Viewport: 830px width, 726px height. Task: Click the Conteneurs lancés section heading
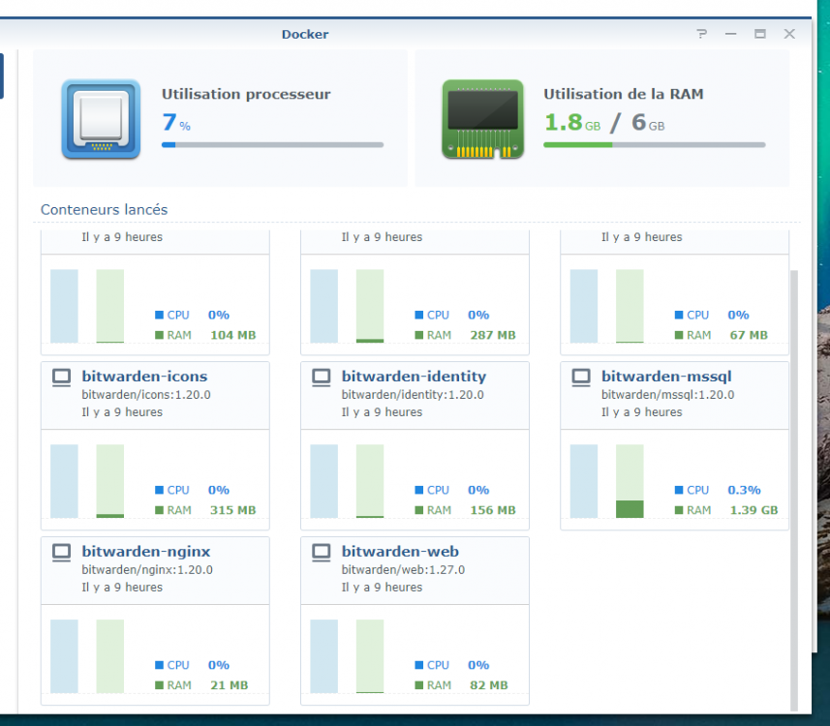pos(104,210)
